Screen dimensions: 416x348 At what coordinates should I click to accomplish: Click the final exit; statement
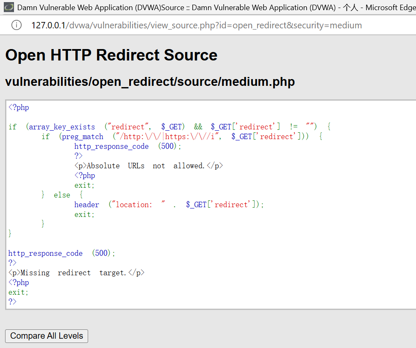(18, 292)
